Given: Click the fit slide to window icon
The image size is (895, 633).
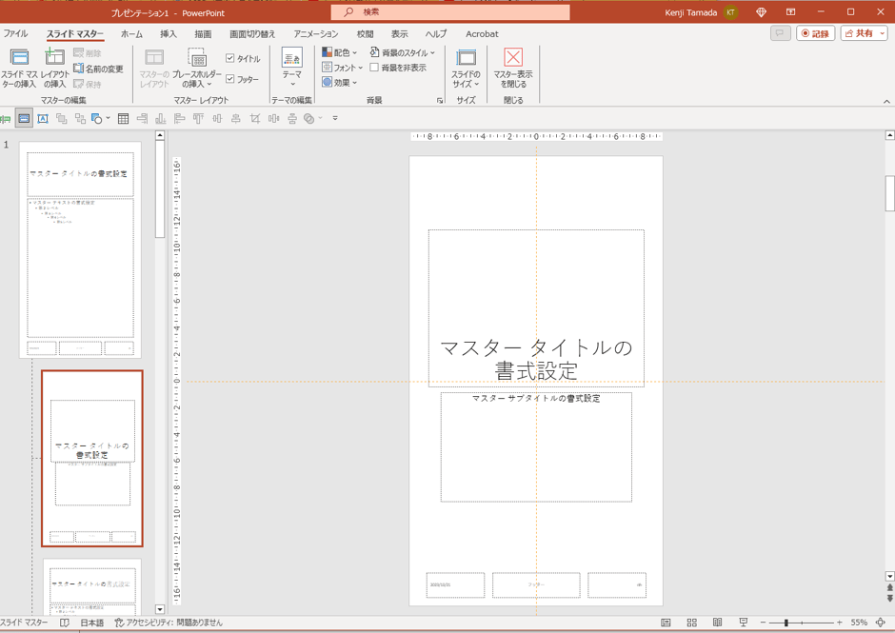Looking at the screenshot, I should tap(880, 623).
